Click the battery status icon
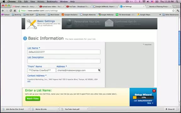181x113 pixels. tap(156, 2)
